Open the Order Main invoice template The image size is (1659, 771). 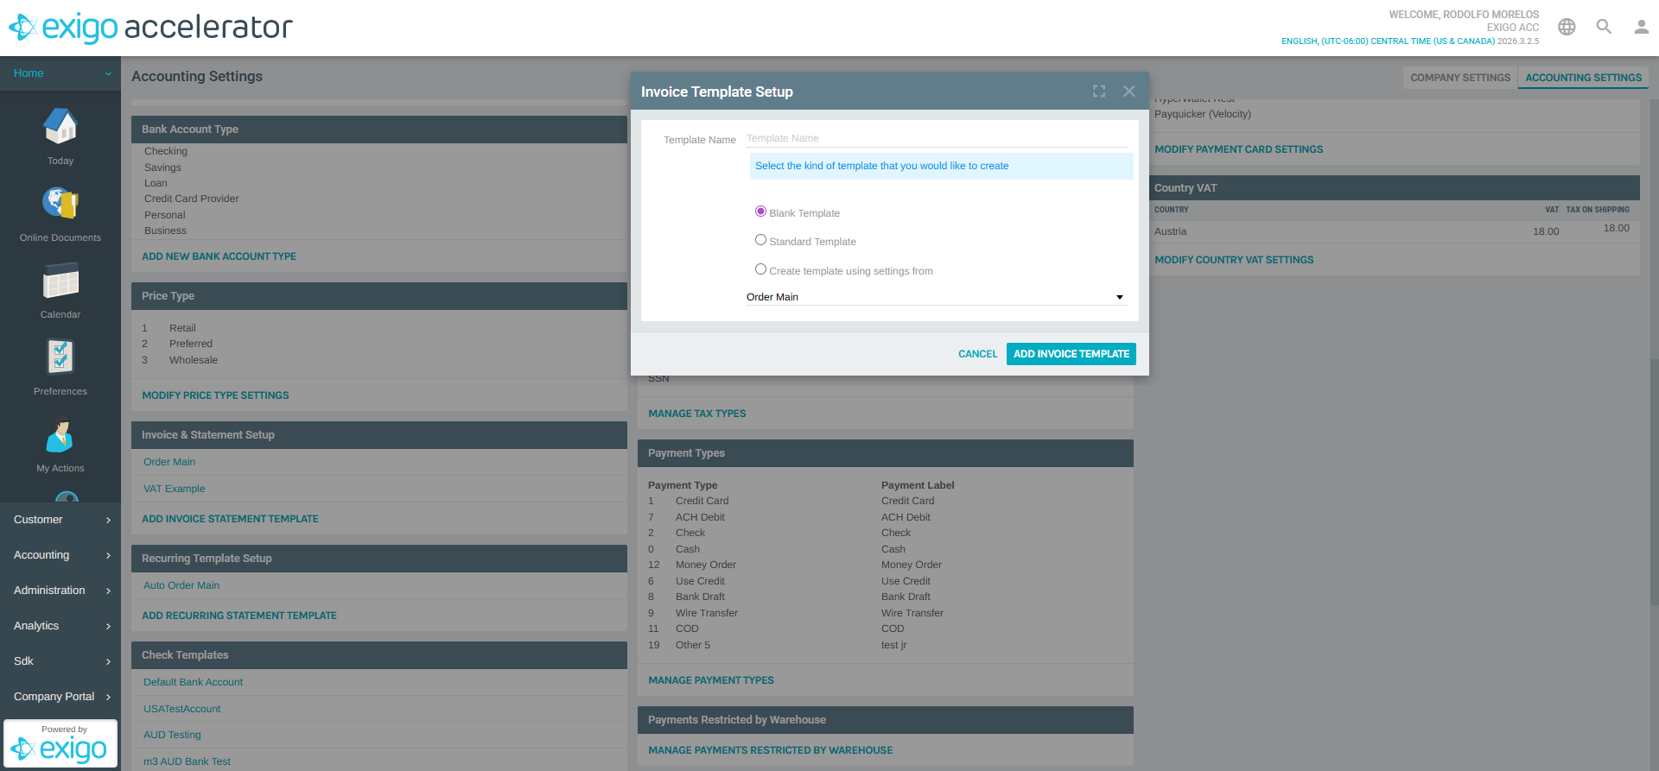coord(169,462)
